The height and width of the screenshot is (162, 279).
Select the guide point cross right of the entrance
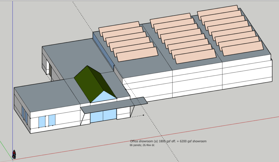pyautogui.click(x=143, y=115)
